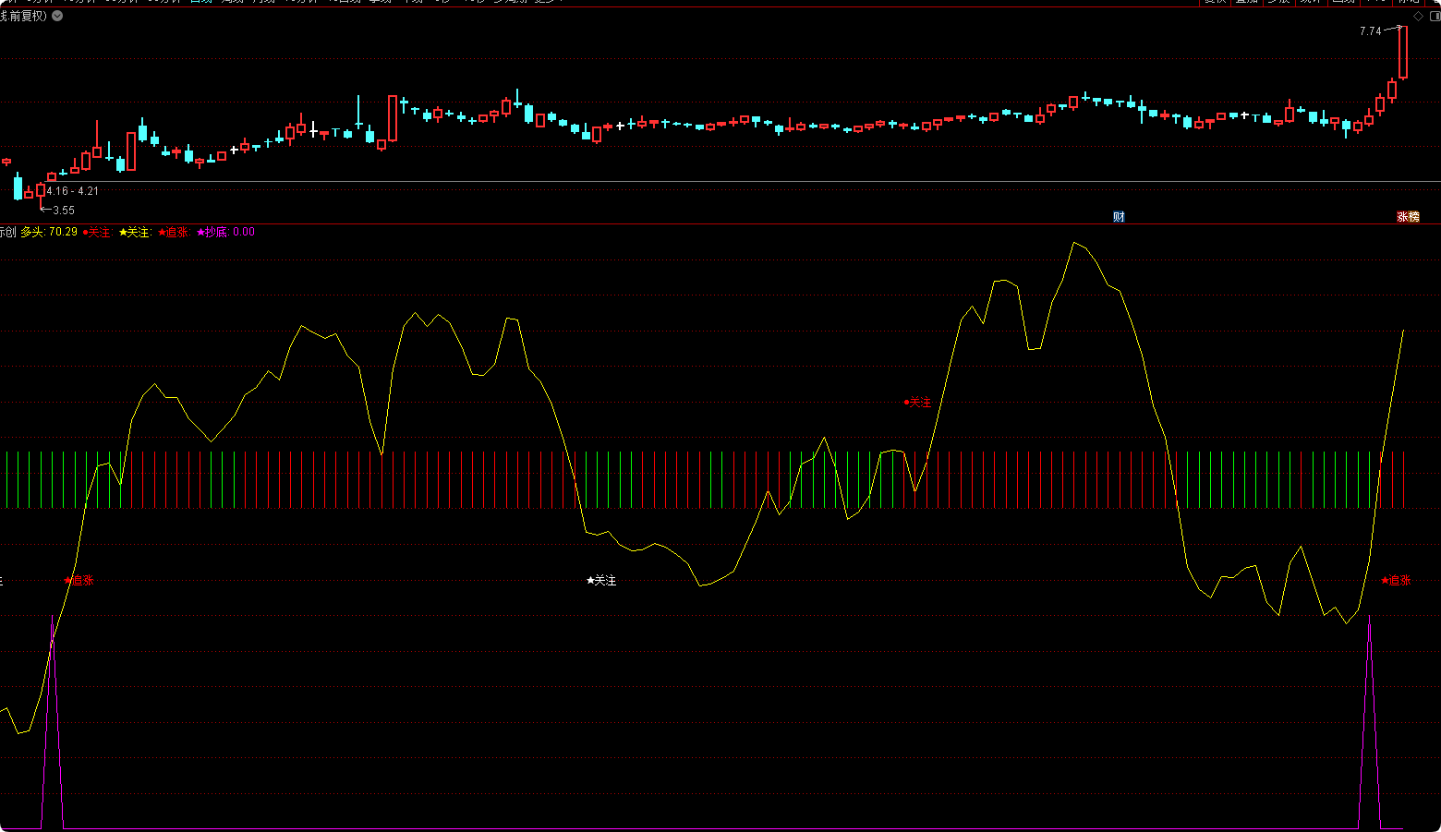1441x832 pixels.
Task: Select the red ●关注 signal on chart
Action: pos(917,402)
